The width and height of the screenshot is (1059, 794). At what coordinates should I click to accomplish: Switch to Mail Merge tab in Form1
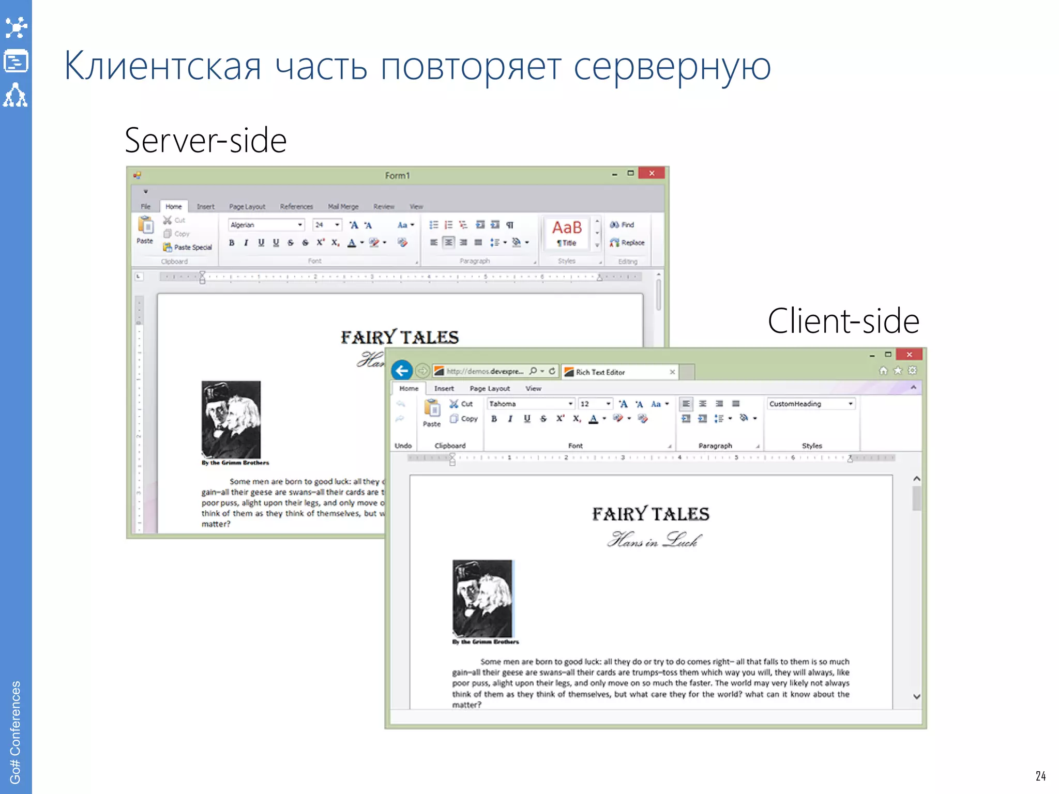(x=343, y=206)
